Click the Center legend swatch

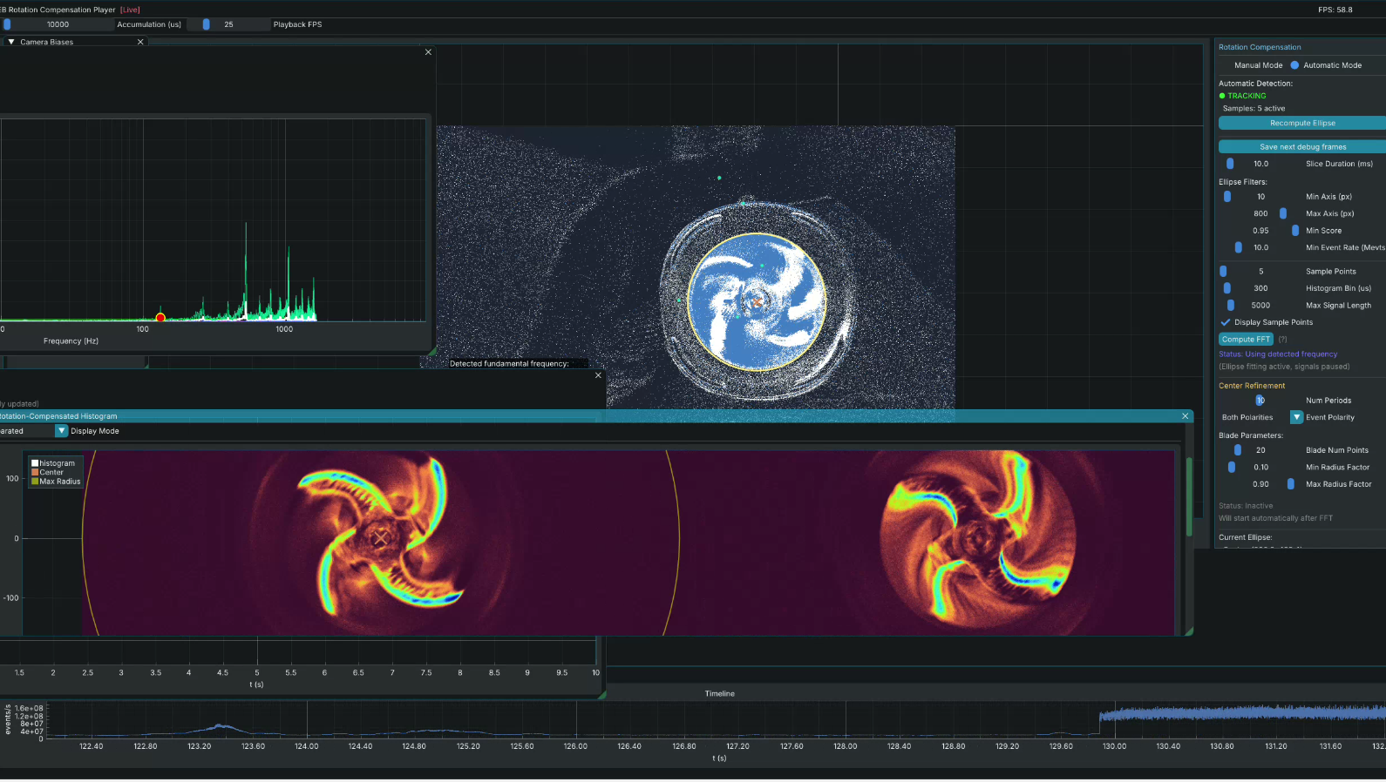(x=35, y=473)
